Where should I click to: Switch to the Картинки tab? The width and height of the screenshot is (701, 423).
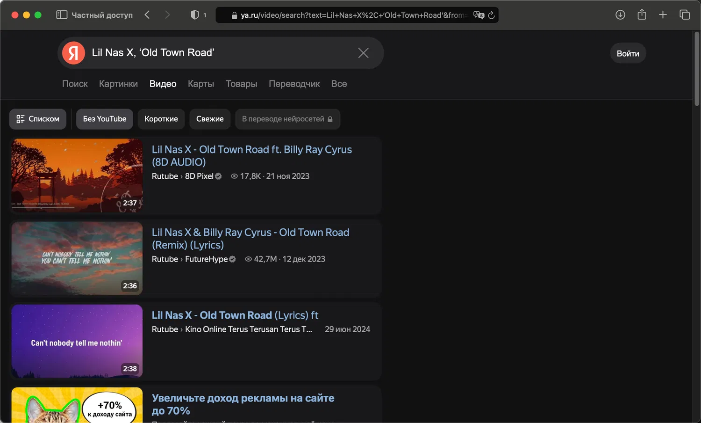[118, 84]
